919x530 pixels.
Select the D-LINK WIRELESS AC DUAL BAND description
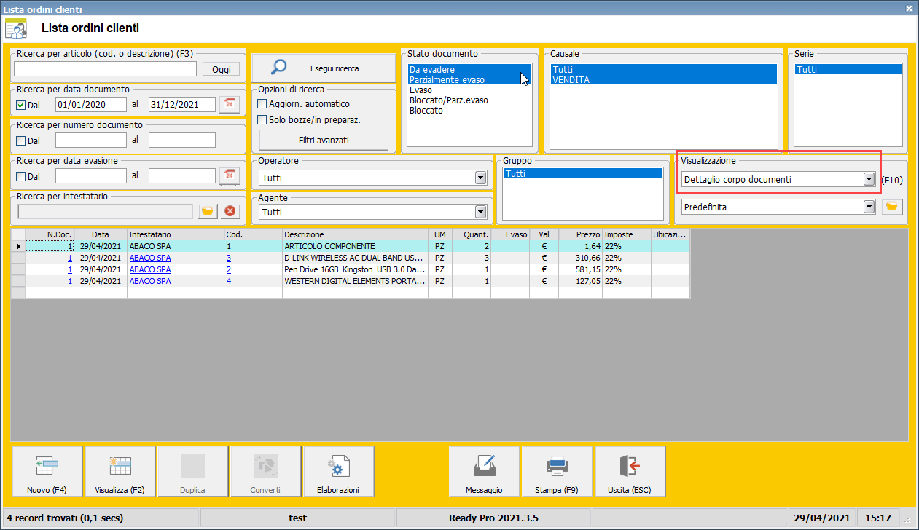click(355, 258)
